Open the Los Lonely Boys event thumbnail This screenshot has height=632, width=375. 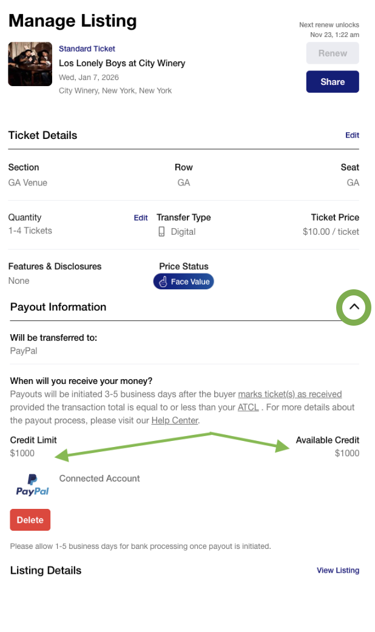pos(30,64)
